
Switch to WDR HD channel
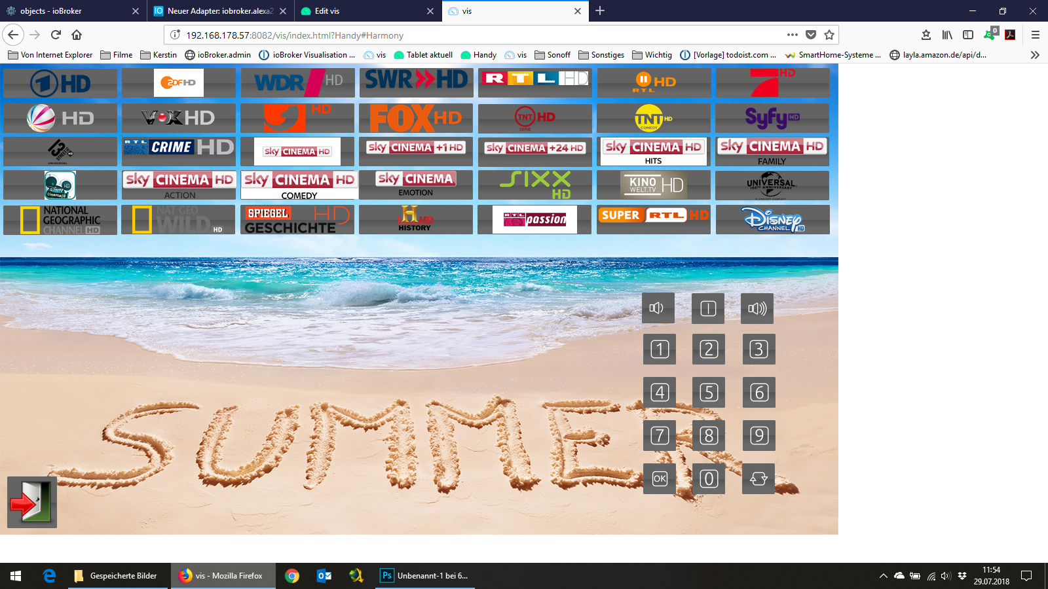click(x=297, y=83)
